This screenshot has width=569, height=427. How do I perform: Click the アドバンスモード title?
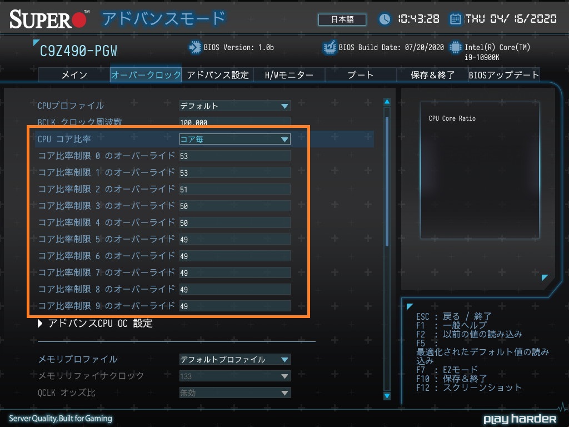[164, 19]
